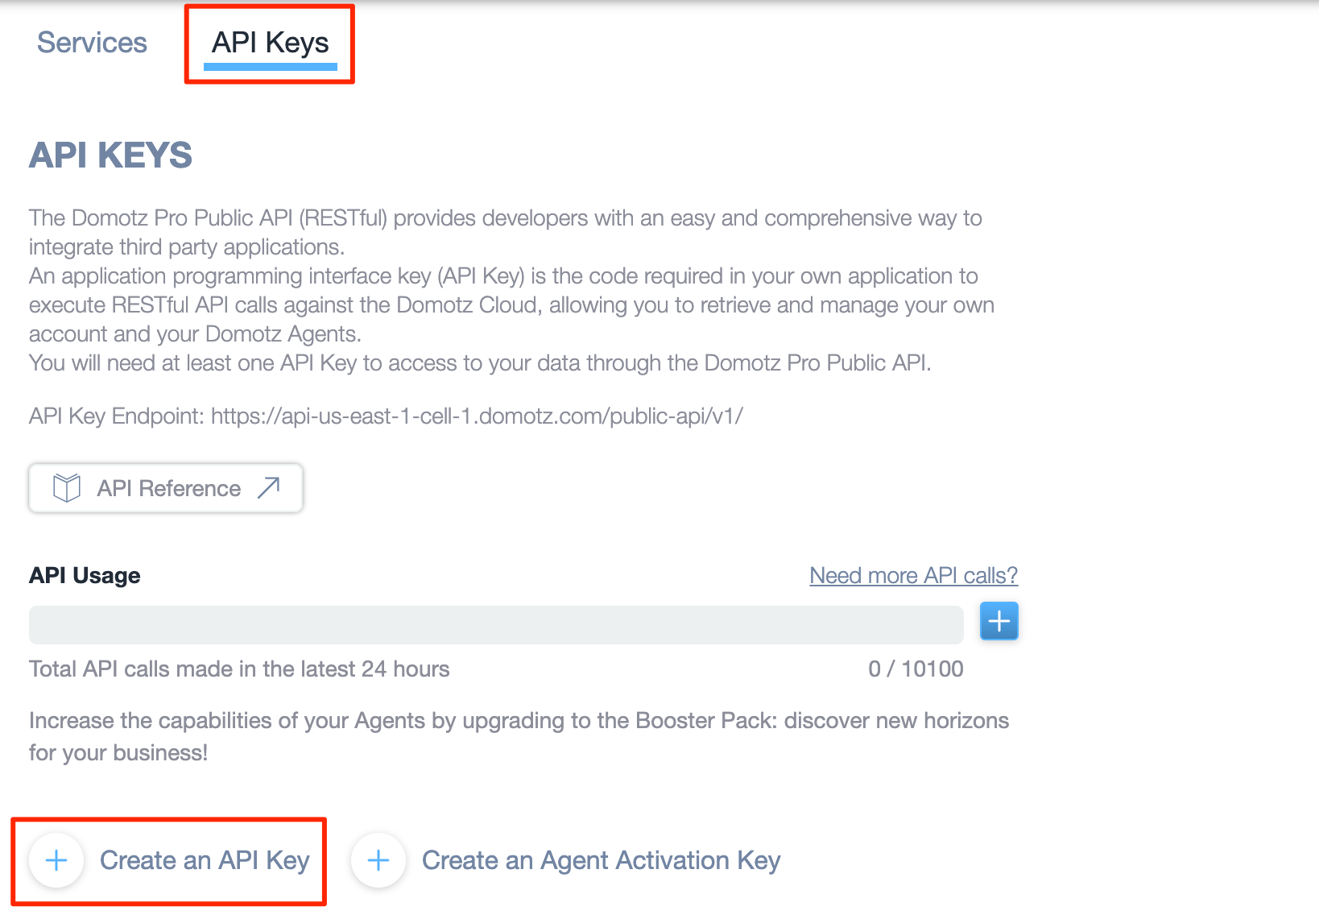Follow the Need more API calls? link
The height and width of the screenshot is (915, 1319).
click(x=913, y=575)
